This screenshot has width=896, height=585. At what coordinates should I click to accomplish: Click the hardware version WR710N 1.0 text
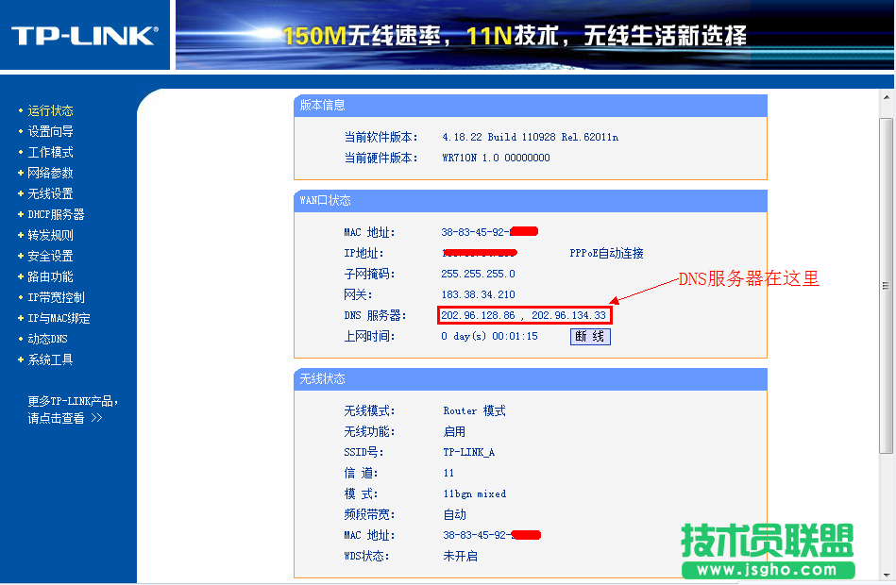click(x=496, y=158)
